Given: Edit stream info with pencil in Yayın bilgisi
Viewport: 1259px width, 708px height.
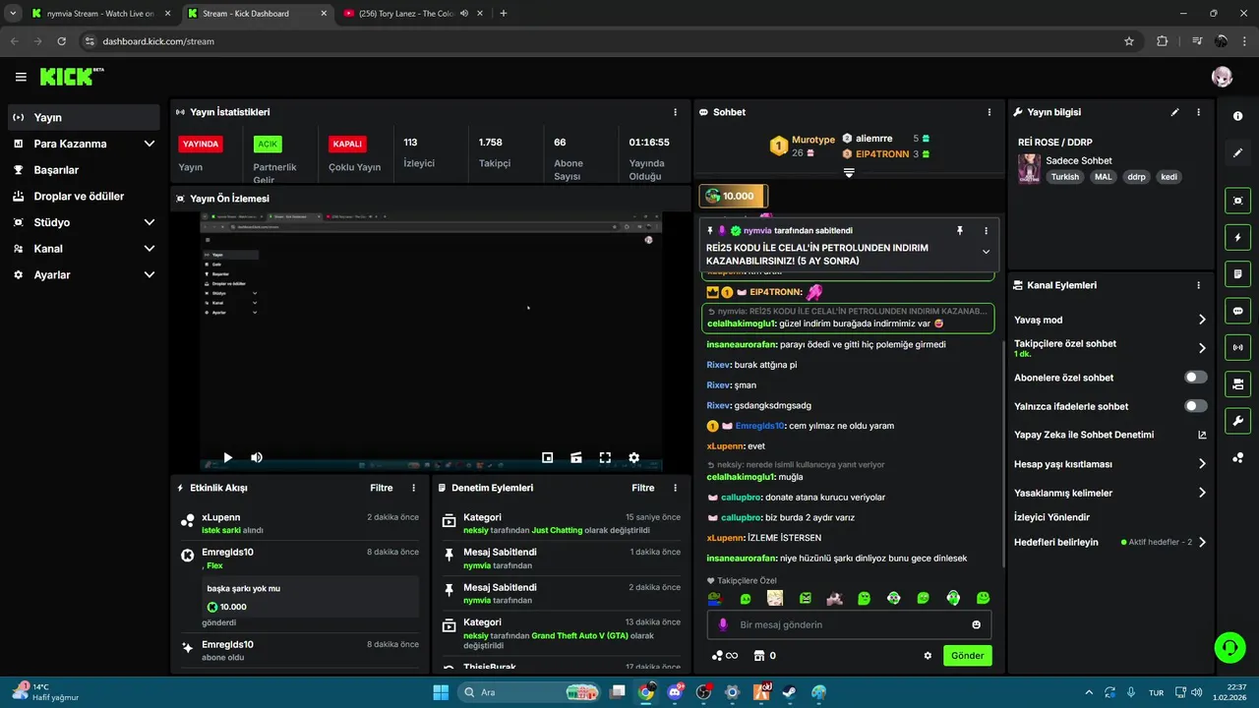Looking at the screenshot, I should click(x=1174, y=112).
